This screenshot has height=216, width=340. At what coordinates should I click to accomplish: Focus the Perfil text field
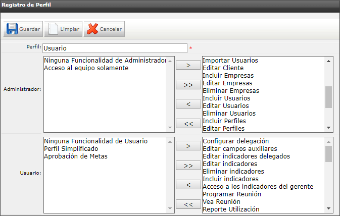pos(115,48)
